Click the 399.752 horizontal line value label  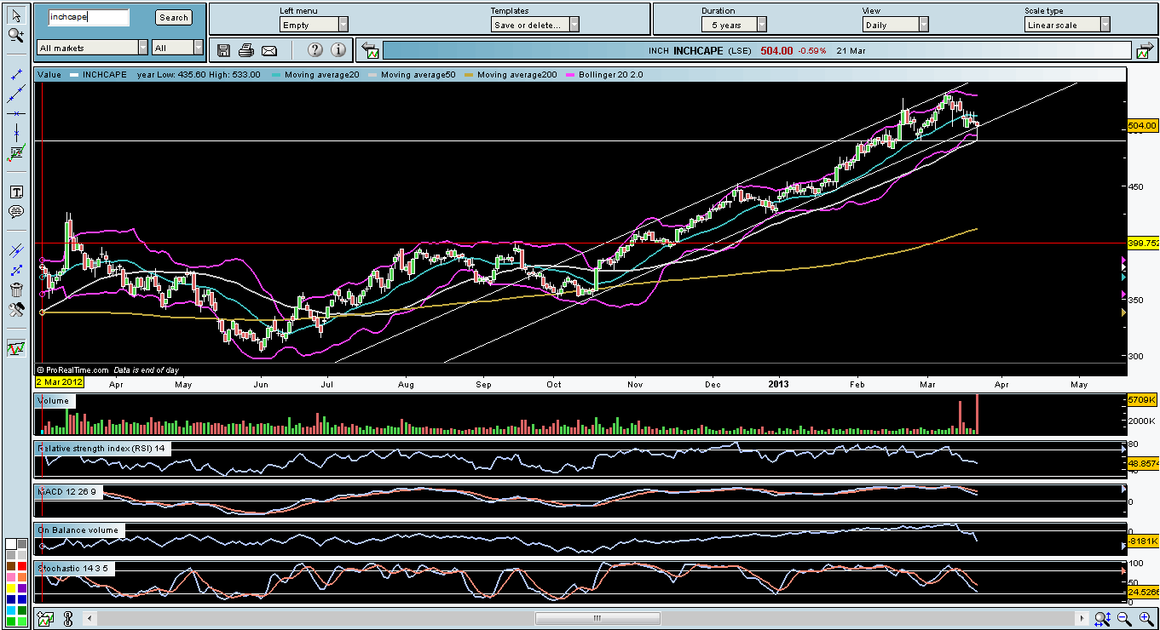(1142, 243)
